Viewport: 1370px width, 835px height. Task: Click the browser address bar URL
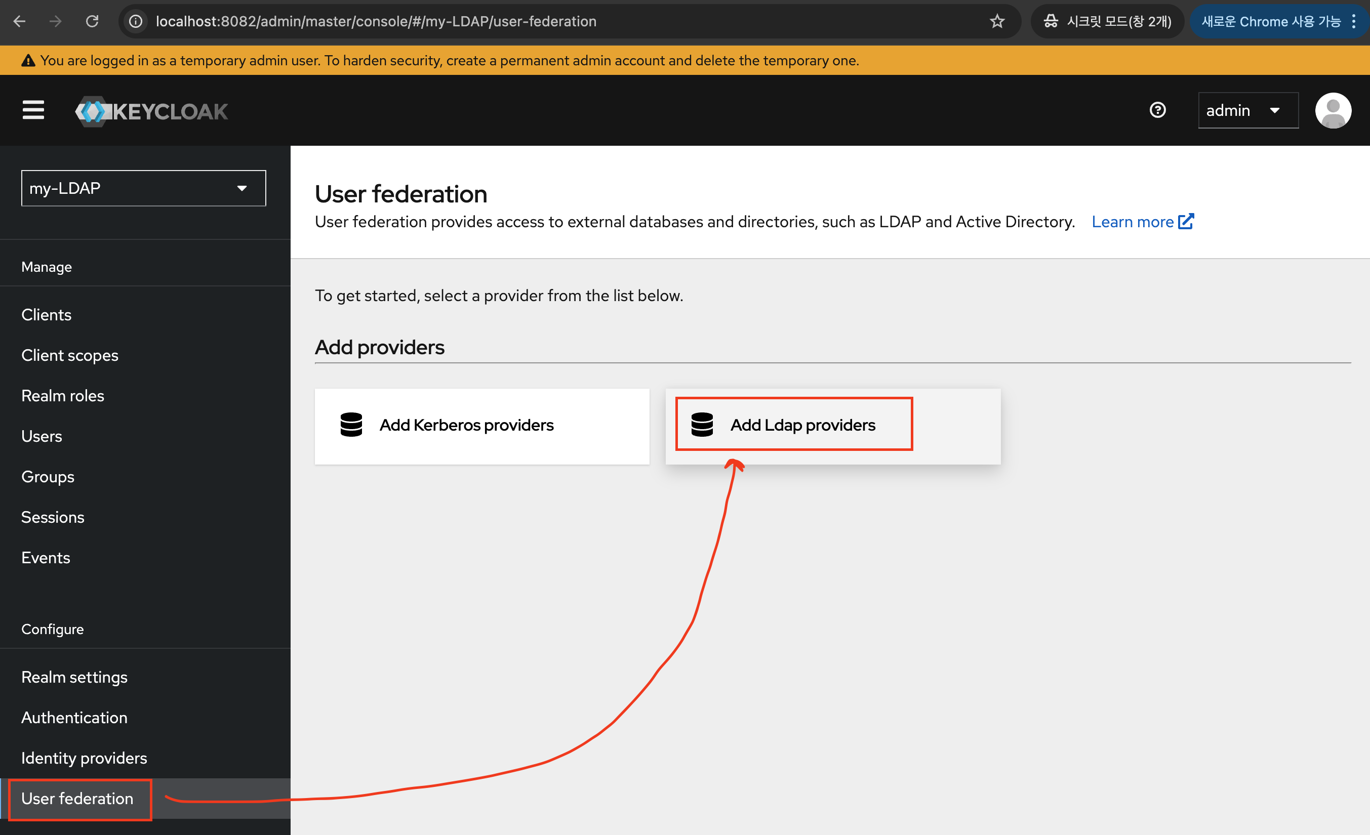[x=376, y=22]
